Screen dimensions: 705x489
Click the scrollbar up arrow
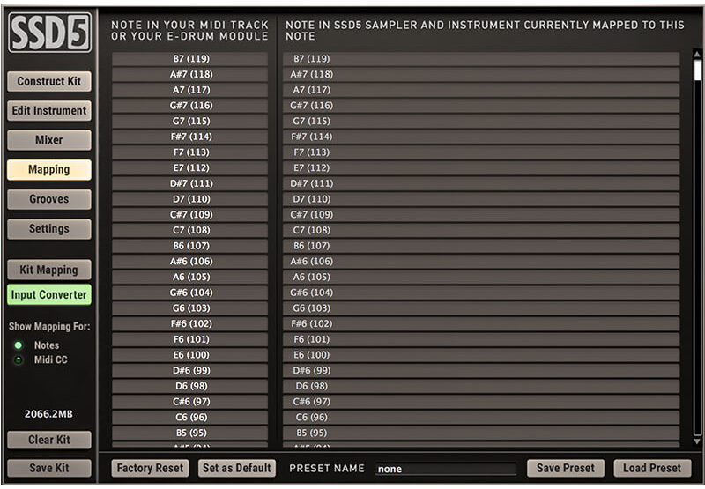pyautogui.click(x=697, y=54)
